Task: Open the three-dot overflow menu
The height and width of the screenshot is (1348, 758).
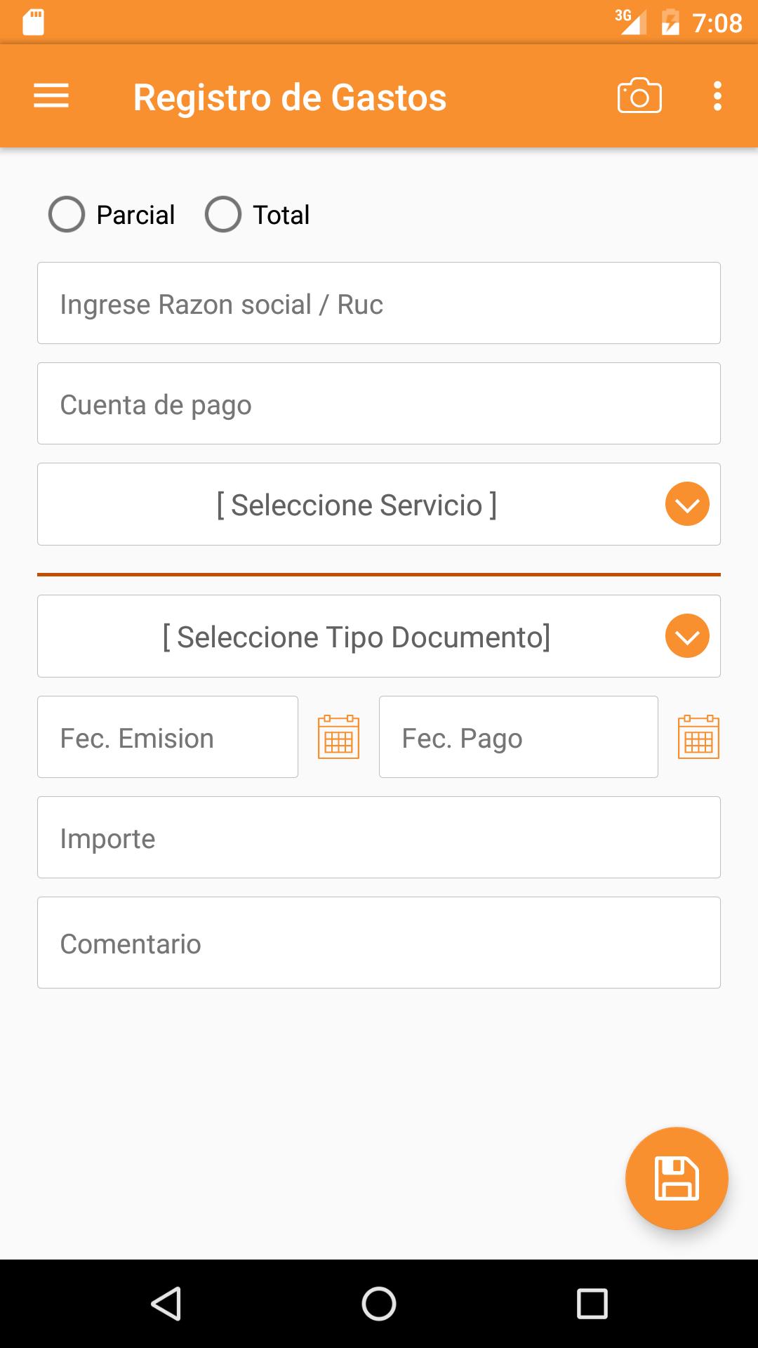Action: click(x=717, y=96)
